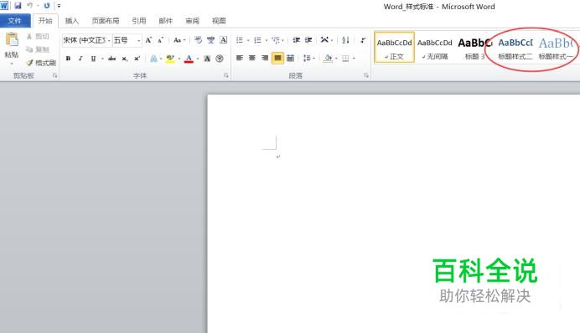Increase font size with the grow font icon
The width and height of the screenshot is (580, 333).
point(148,40)
